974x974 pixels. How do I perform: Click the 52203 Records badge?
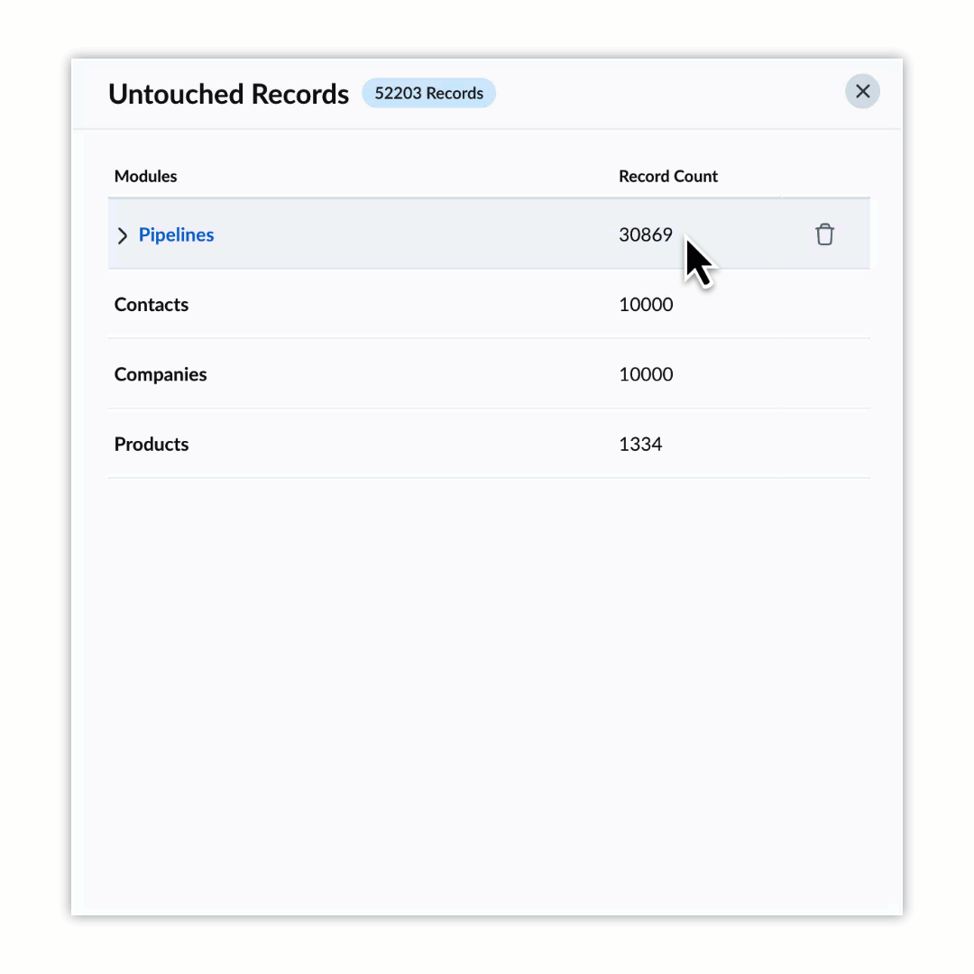click(428, 93)
